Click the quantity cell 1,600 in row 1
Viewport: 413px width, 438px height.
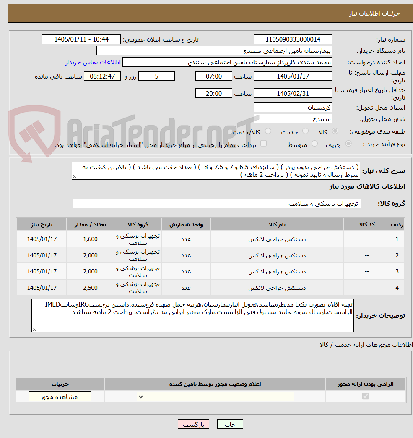[90, 239]
